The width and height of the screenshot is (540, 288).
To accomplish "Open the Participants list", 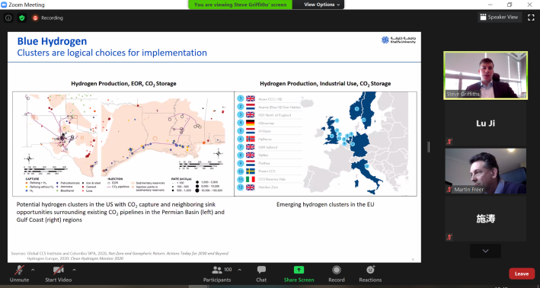I will [217, 274].
